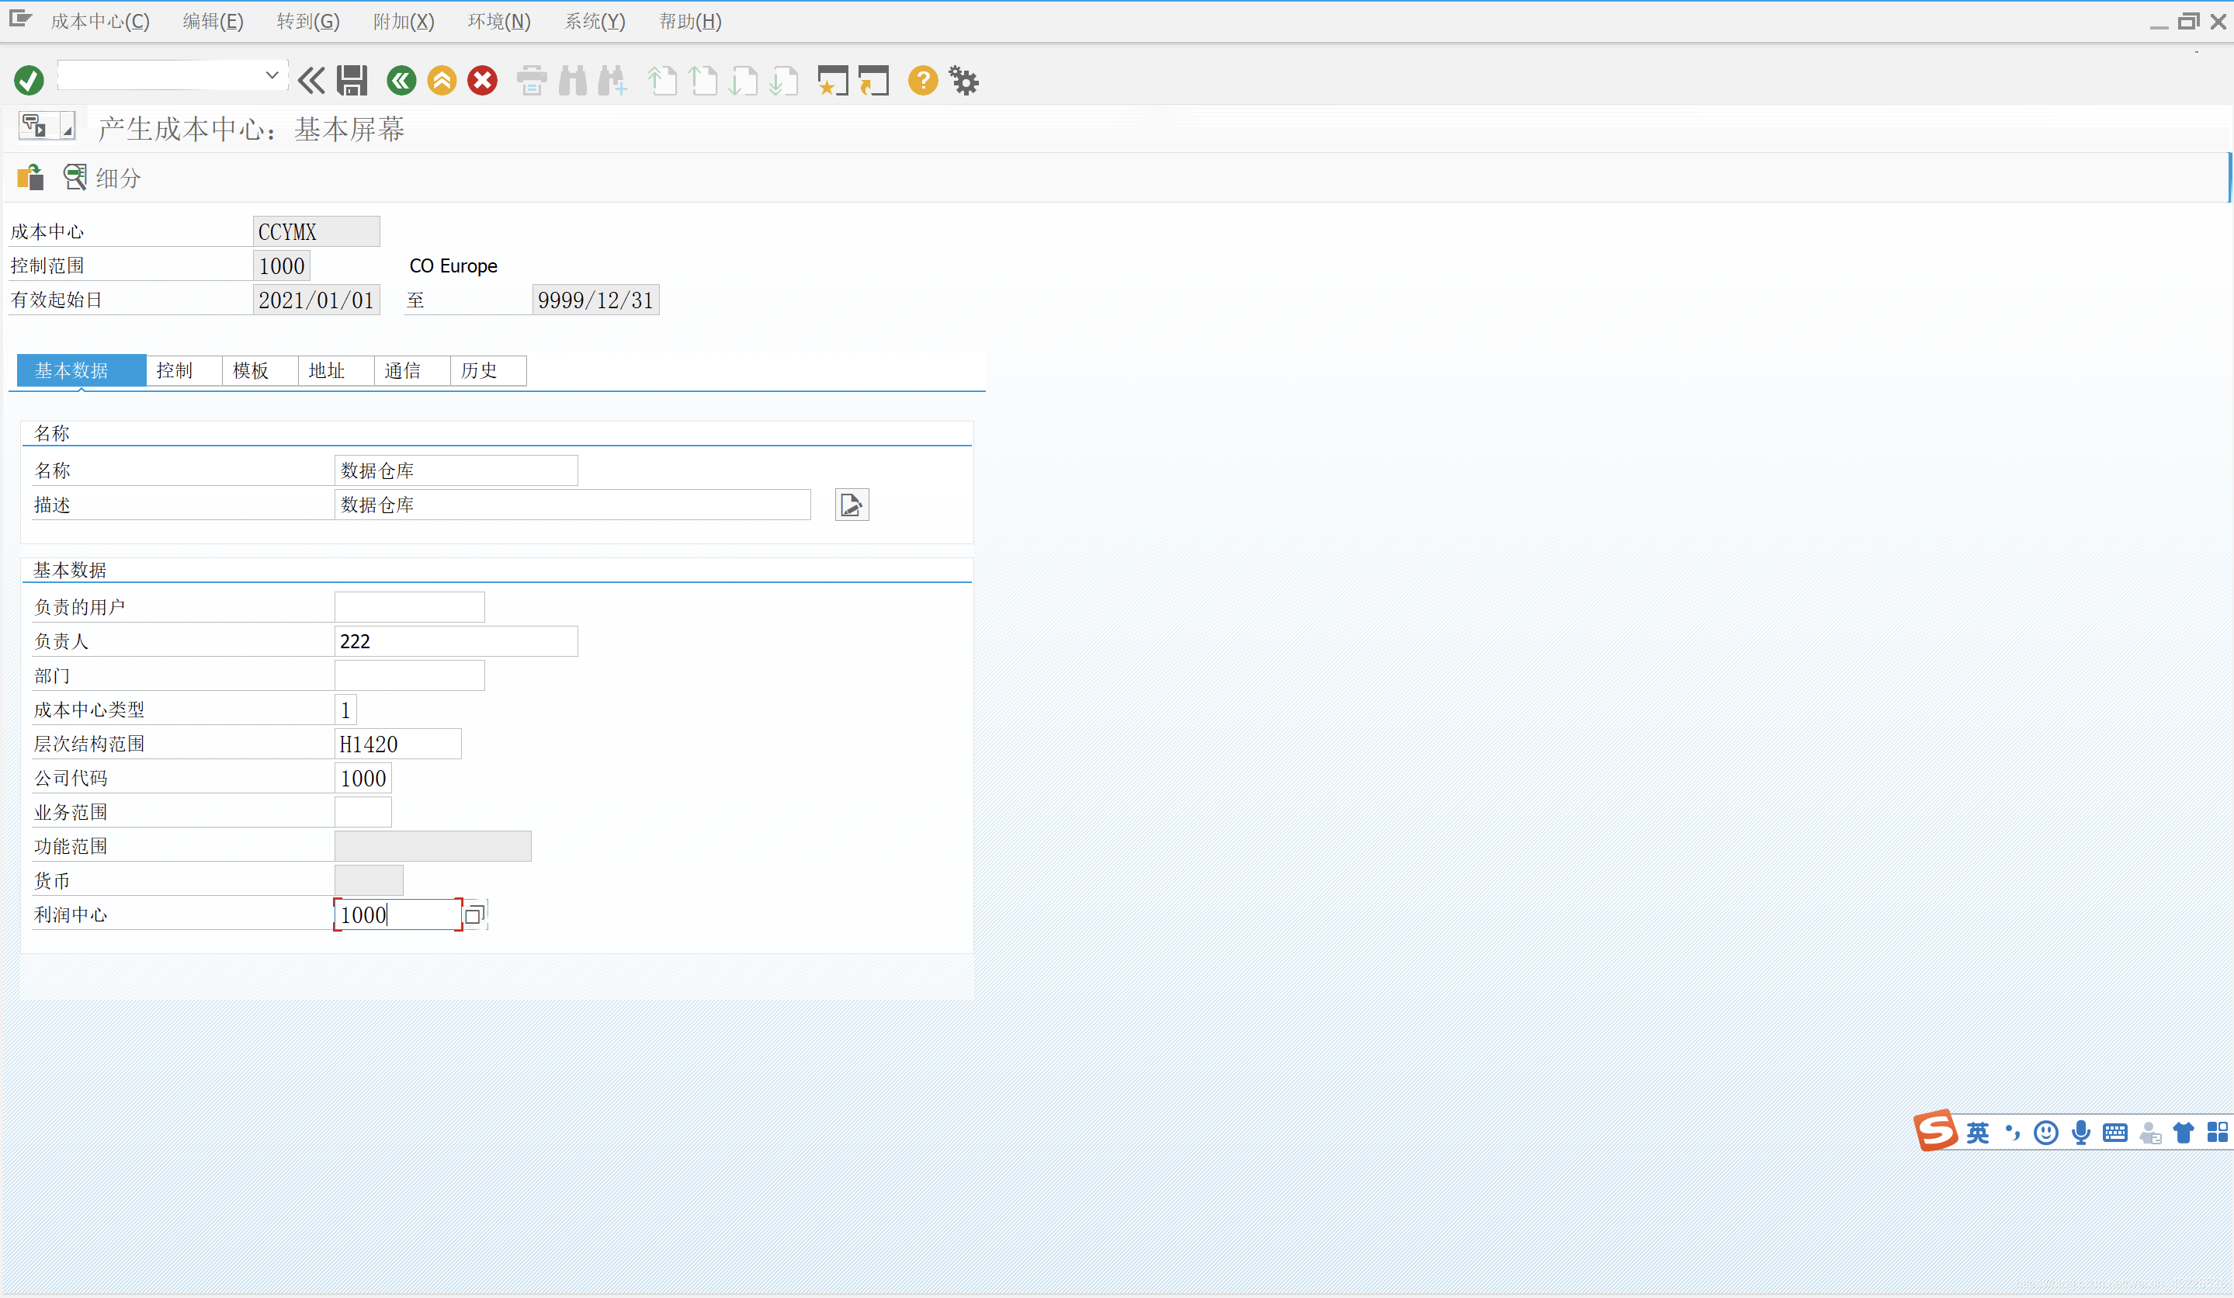Click the red Cancel X icon
This screenshot has height=1298, width=2234.
click(x=482, y=81)
